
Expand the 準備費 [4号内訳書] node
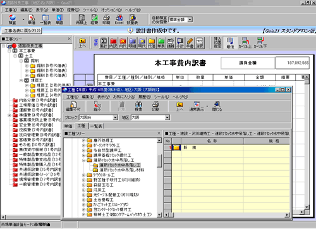point(9,115)
